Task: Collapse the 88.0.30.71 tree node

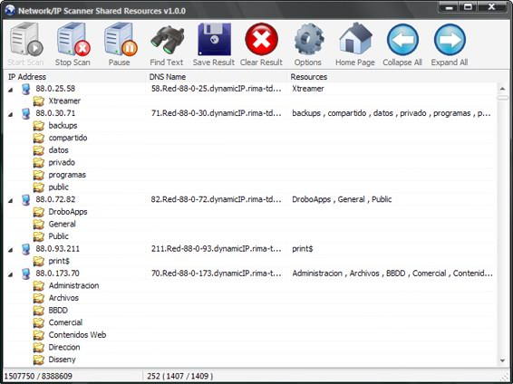Action: [x=11, y=114]
